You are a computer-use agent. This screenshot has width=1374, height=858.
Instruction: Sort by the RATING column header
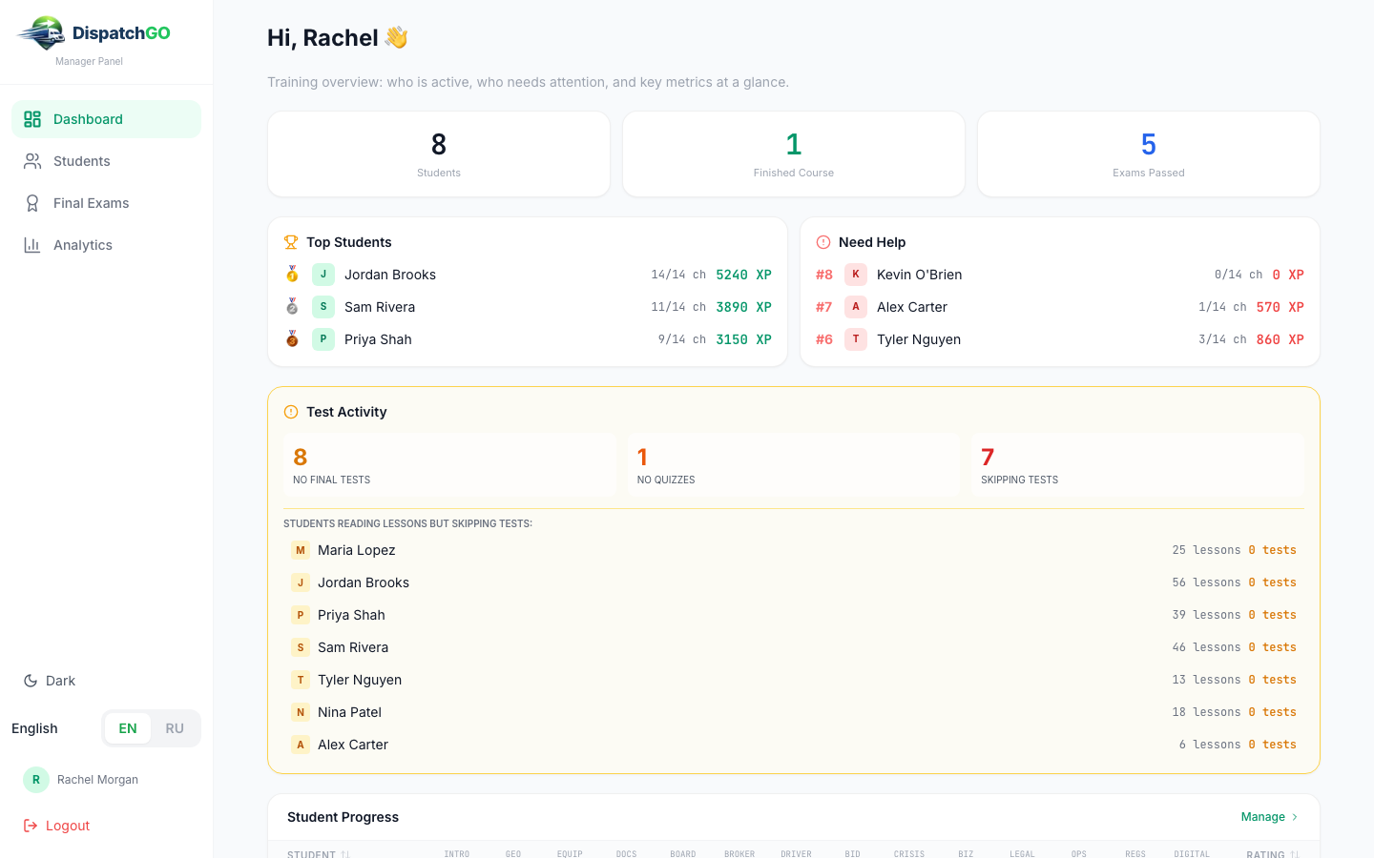(x=1273, y=854)
